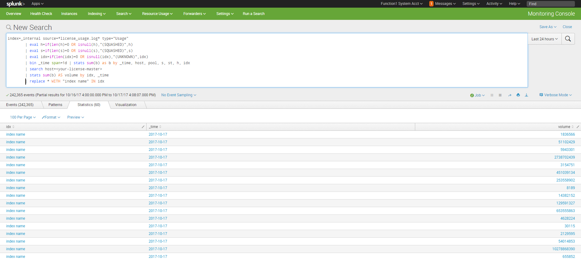Click volume value 2738702439

[565, 157]
